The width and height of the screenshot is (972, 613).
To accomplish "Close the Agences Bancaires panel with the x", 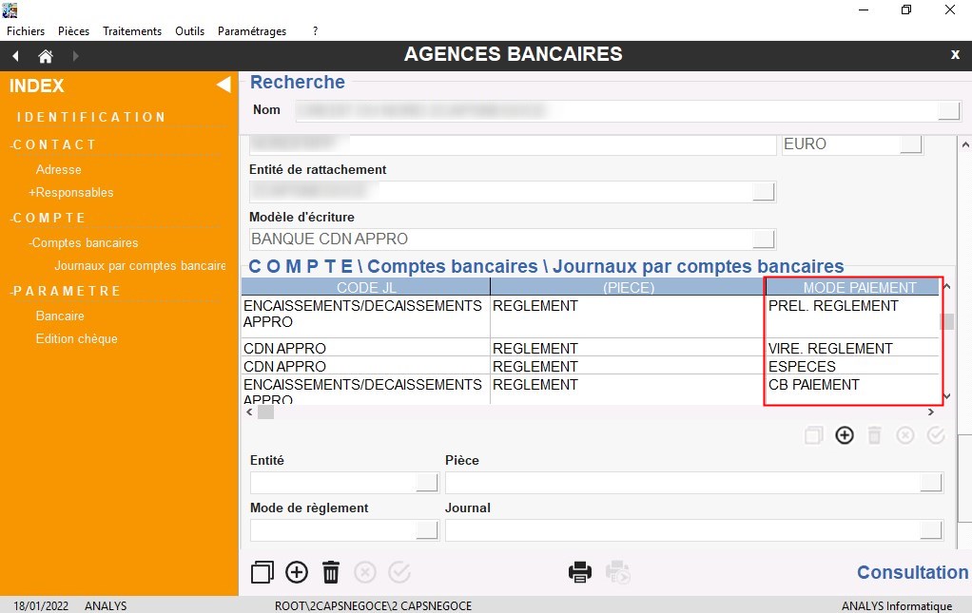I will (955, 55).
